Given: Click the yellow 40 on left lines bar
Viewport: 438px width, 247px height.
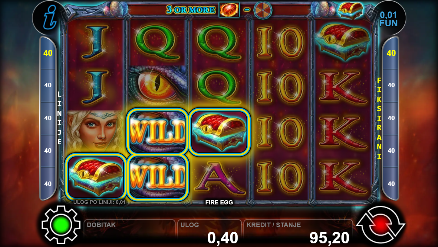Looking at the screenshot, I should [48, 53].
